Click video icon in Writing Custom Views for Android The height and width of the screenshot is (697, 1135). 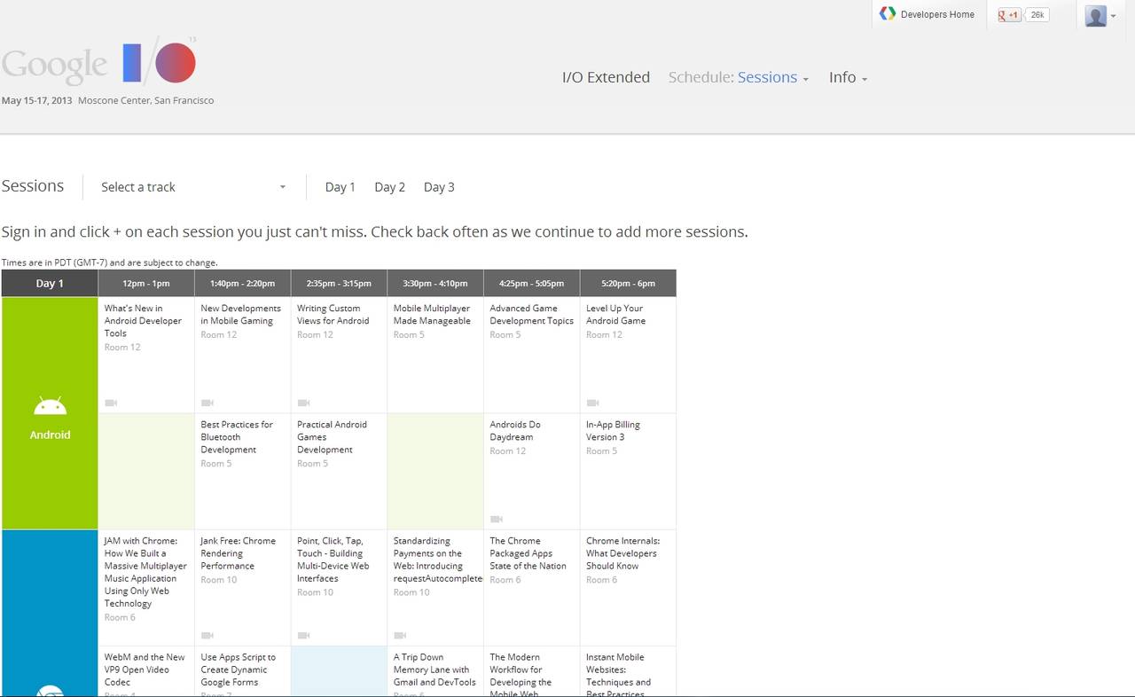303,403
